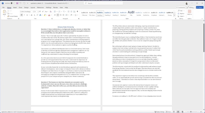Open the Font dialog launcher
The height and width of the screenshot is (113, 205).
[x=52, y=18]
